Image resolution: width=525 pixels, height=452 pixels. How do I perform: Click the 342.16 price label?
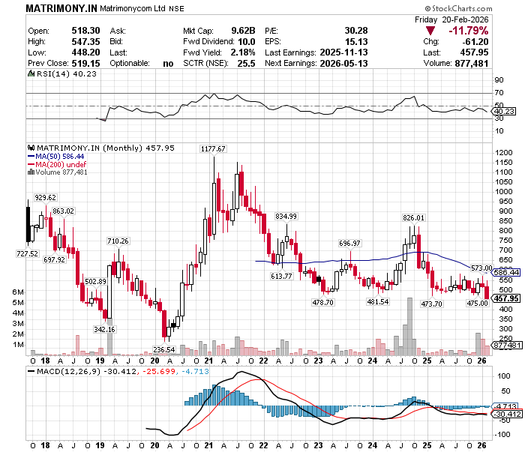104,330
